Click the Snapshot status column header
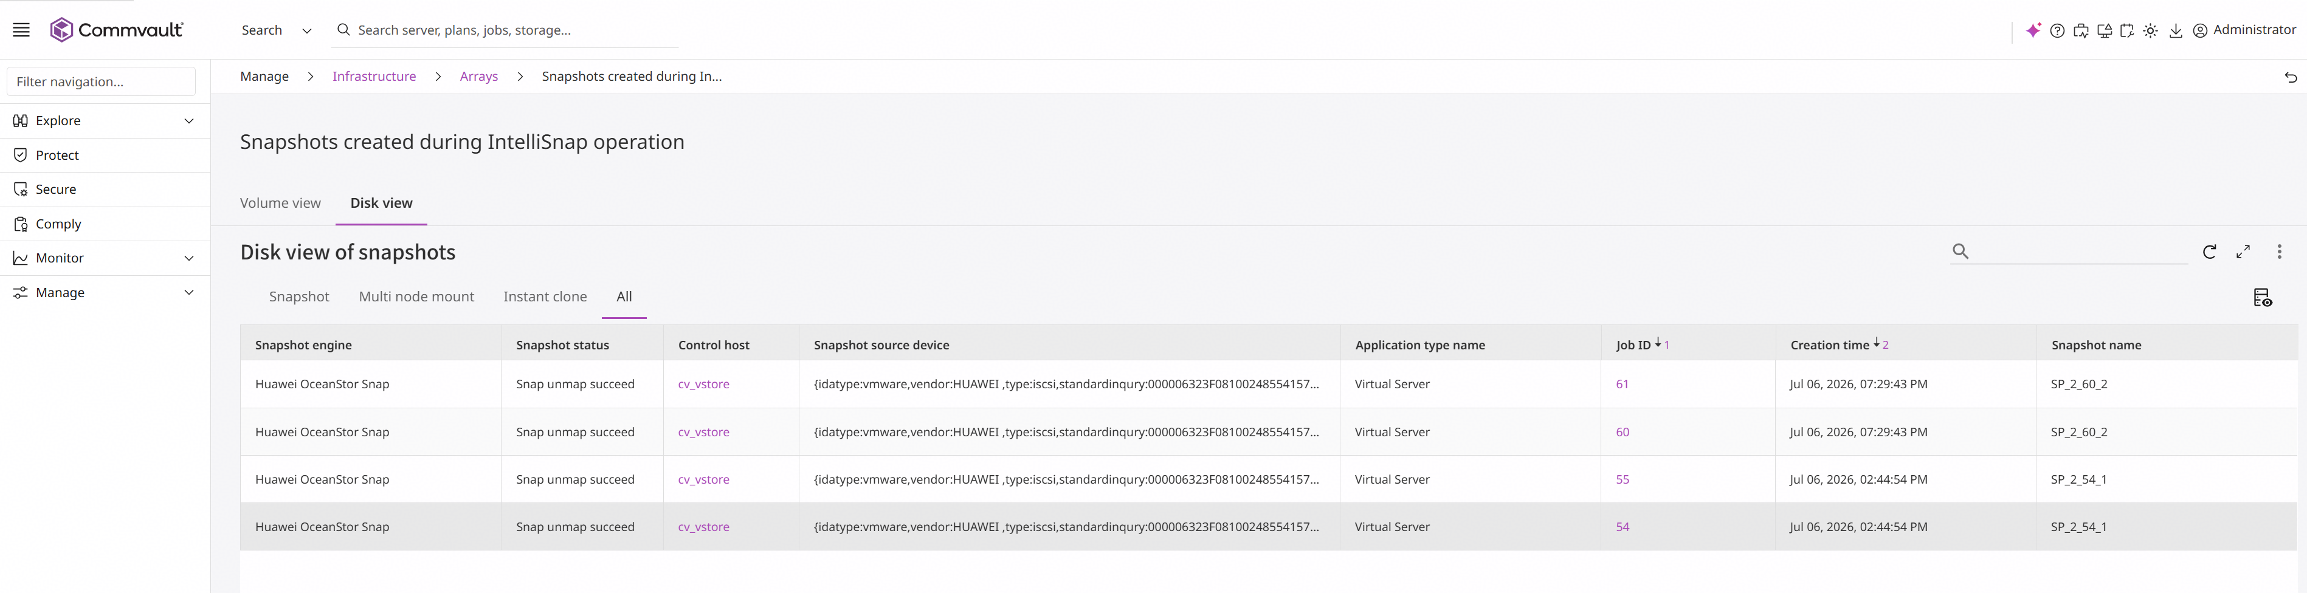The height and width of the screenshot is (593, 2307). click(x=562, y=345)
